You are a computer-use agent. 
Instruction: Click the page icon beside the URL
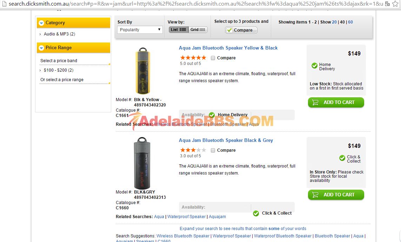[x=4, y=4]
